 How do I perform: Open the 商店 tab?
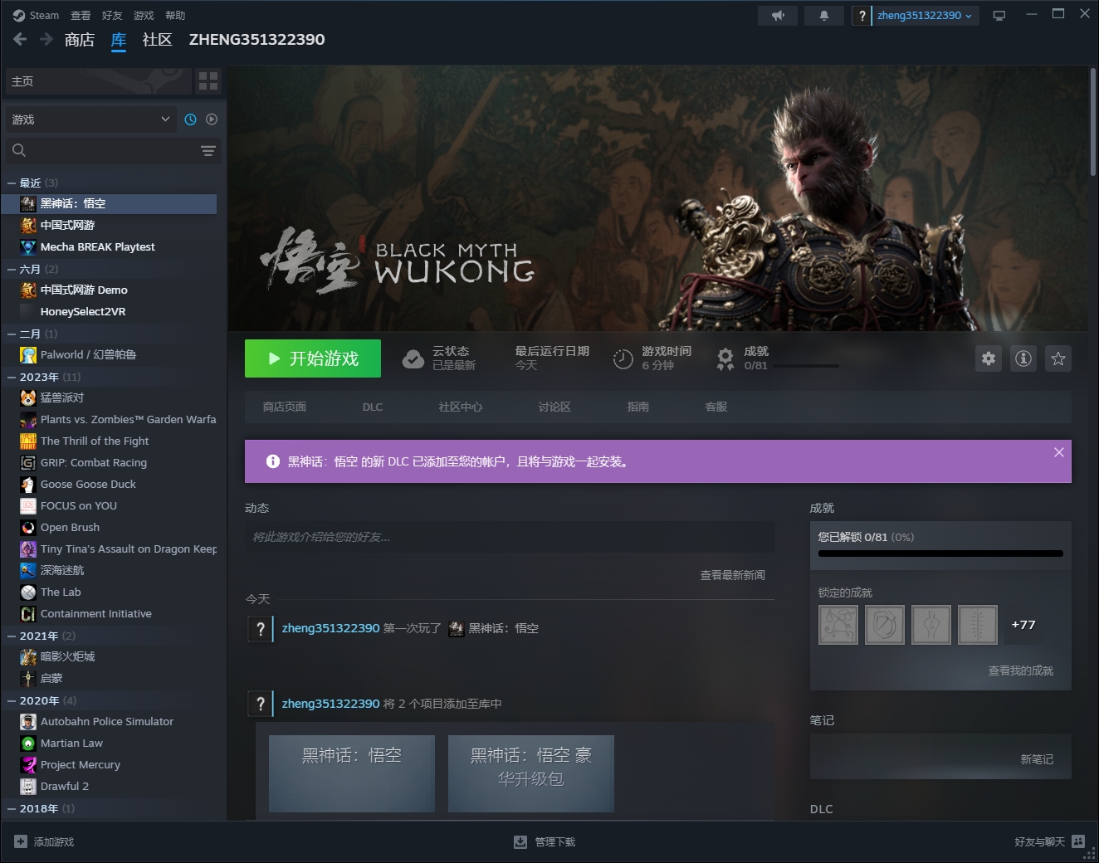(x=80, y=39)
